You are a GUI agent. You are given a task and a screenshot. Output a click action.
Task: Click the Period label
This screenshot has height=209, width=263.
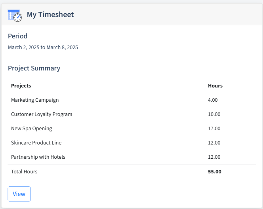17,36
